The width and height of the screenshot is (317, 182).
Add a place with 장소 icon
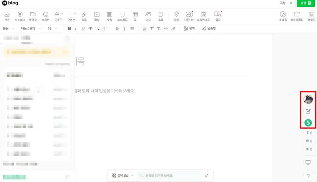(x=176, y=16)
